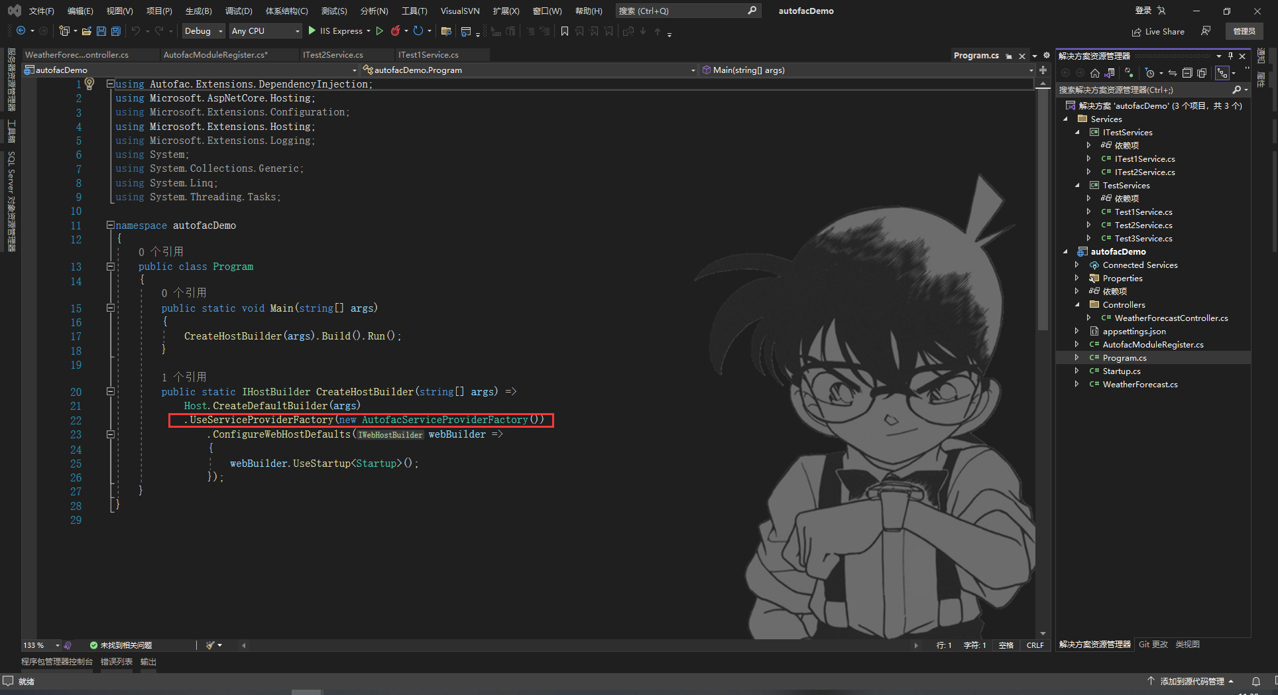
Task: Click the Hot Reload flame icon
Action: click(x=396, y=31)
